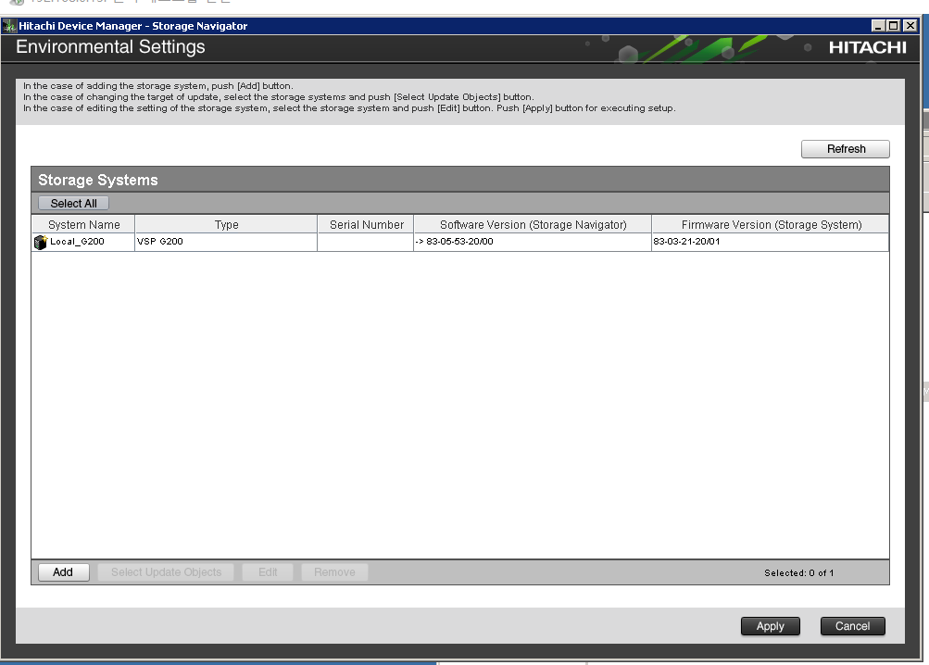Image resolution: width=929 pixels, height=665 pixels.
Task: Click the Storage Systems panel heading
Action: tap(98, 180)
